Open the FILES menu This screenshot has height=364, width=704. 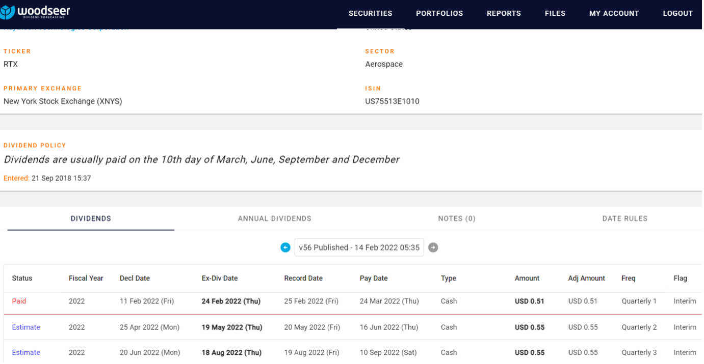coord(555,14)
